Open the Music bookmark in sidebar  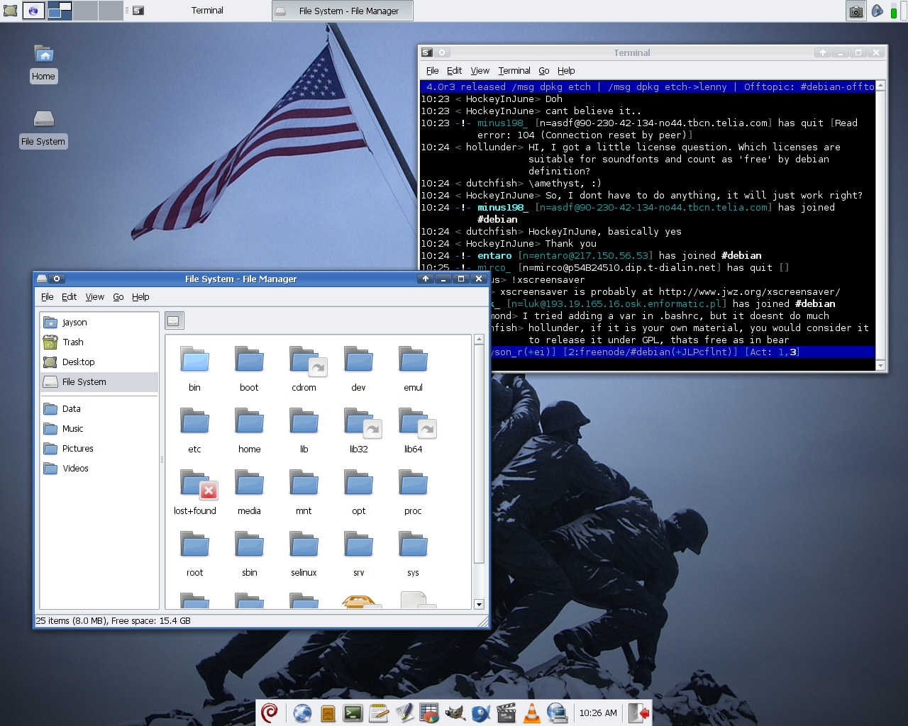click(x=99, y=429)
